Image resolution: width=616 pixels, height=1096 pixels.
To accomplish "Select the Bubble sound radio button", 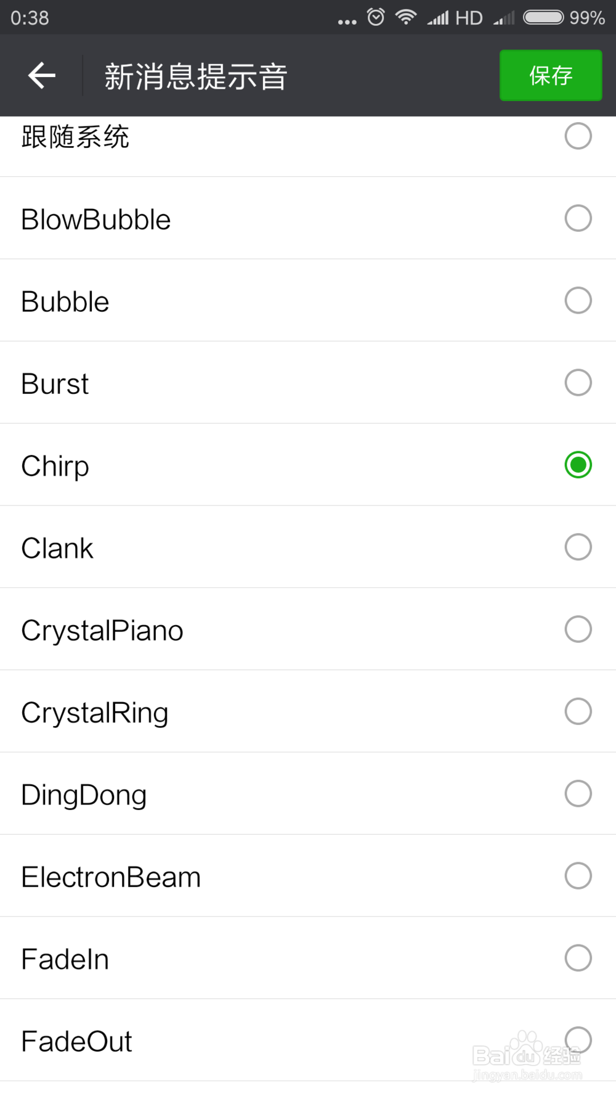I will point(578,300).
